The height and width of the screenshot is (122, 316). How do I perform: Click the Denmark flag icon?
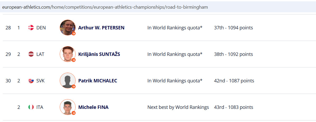pos(31,28)
